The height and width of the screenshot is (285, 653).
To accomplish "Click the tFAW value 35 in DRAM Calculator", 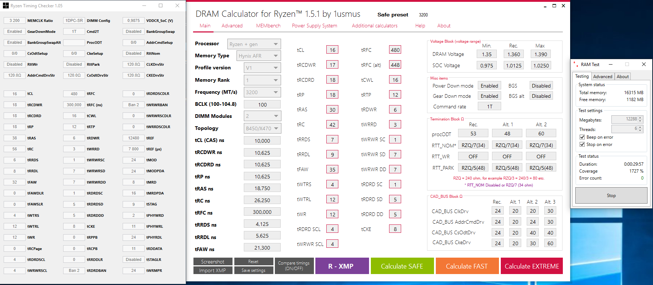I will (x=332, y=170).
